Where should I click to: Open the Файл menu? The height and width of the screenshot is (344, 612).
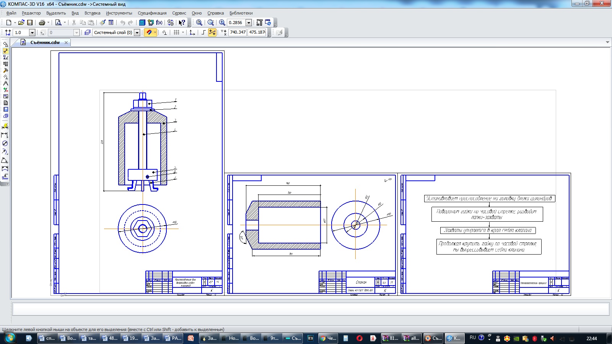click(11, 13)
